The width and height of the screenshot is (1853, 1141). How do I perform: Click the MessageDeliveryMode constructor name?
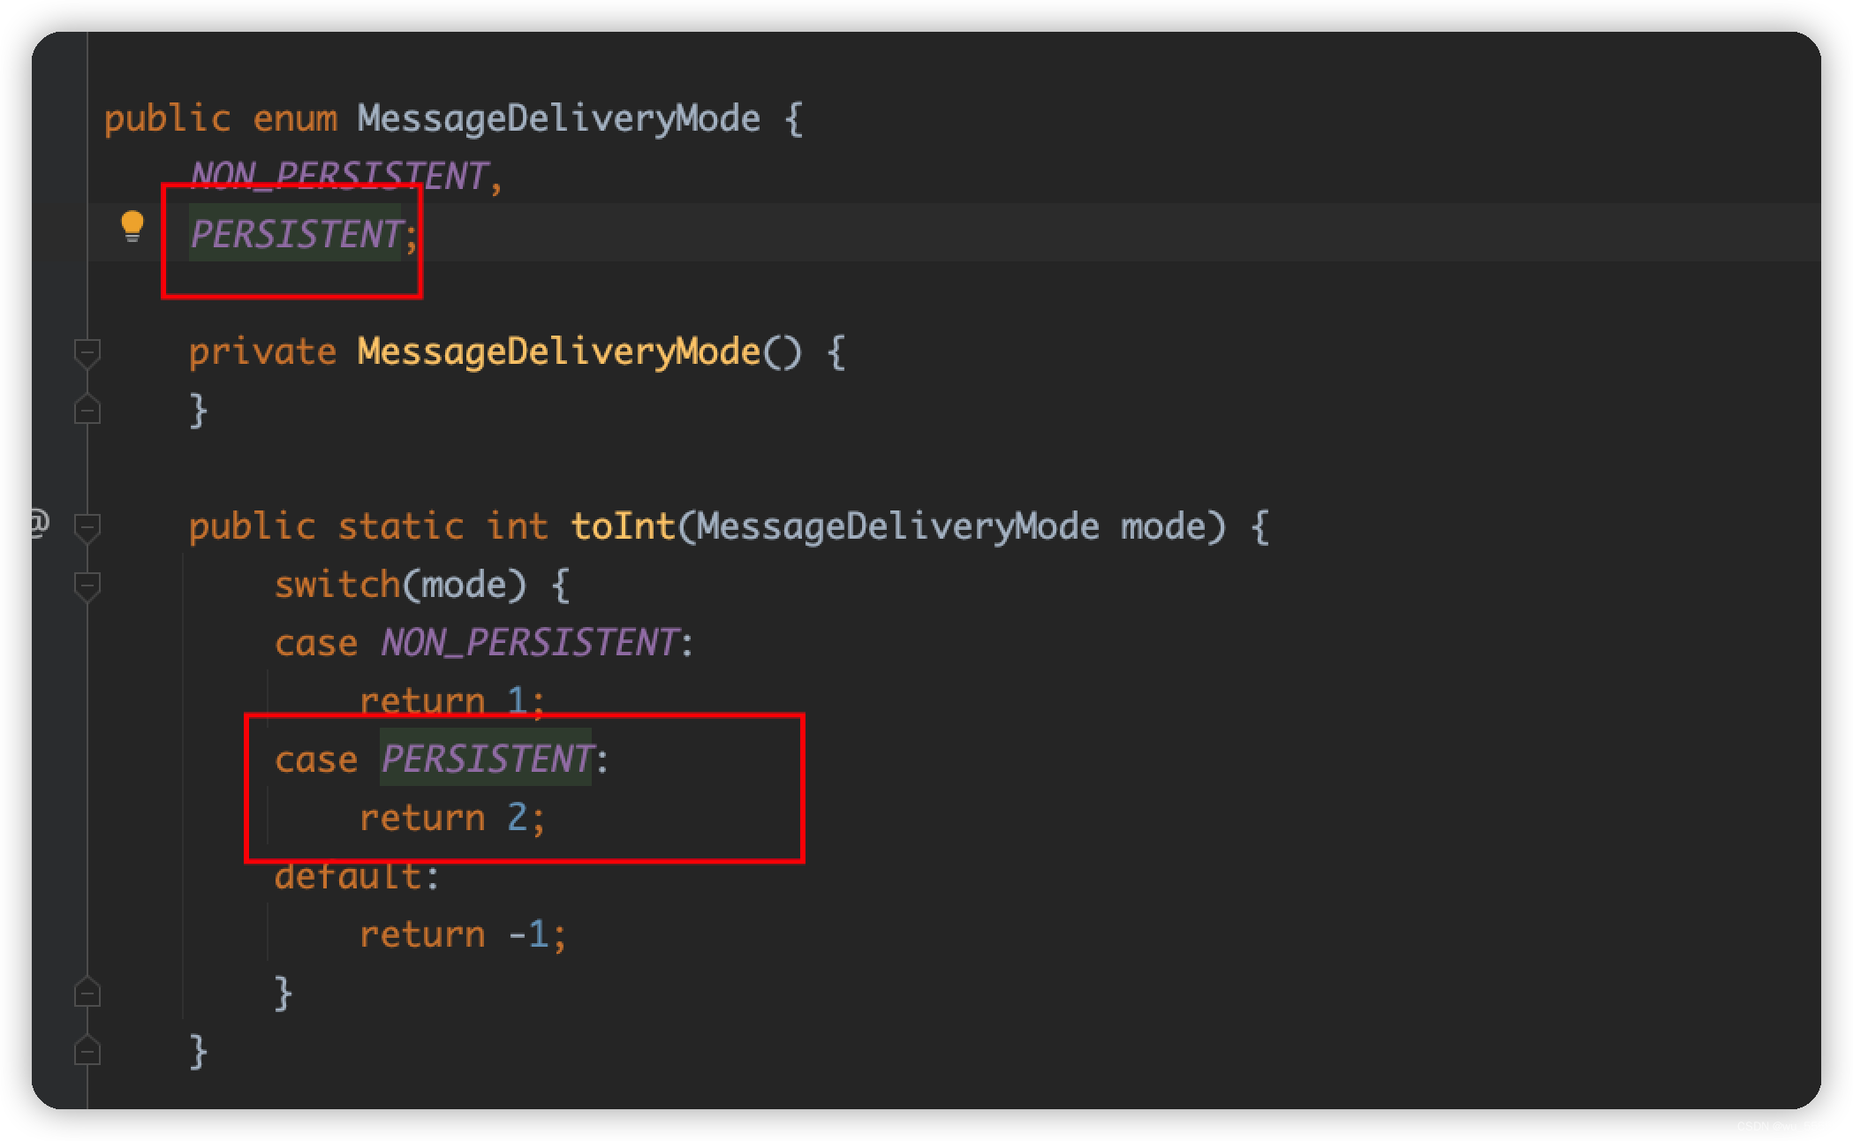point(558,352)
